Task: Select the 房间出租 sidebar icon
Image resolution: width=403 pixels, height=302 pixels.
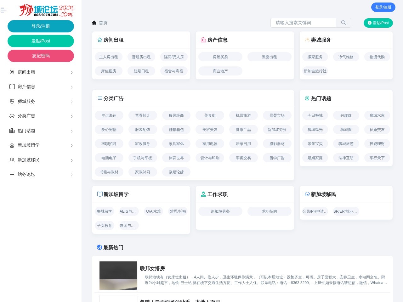Action: point(12,72)
